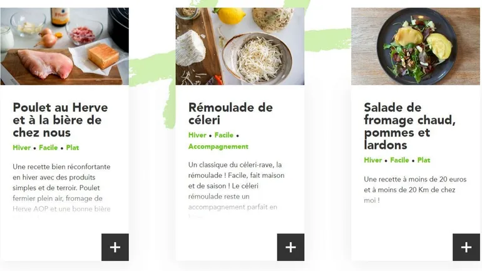
Task: Select the Plat tag under Poulet au Herve
Action: click(73, 148)
